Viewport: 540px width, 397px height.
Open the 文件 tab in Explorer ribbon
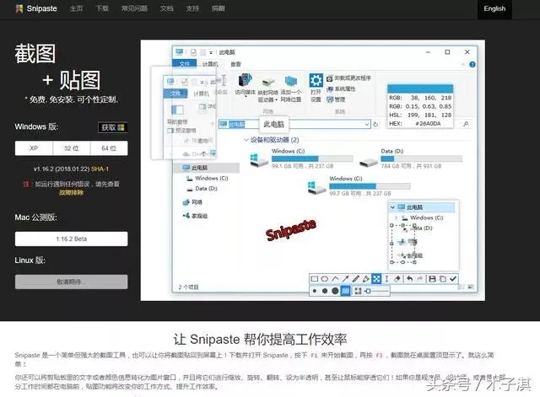(x=185, y=64)
